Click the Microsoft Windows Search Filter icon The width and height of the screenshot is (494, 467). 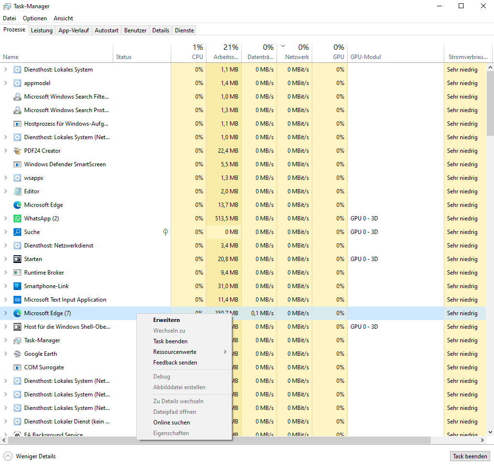(x=17, y=96)
